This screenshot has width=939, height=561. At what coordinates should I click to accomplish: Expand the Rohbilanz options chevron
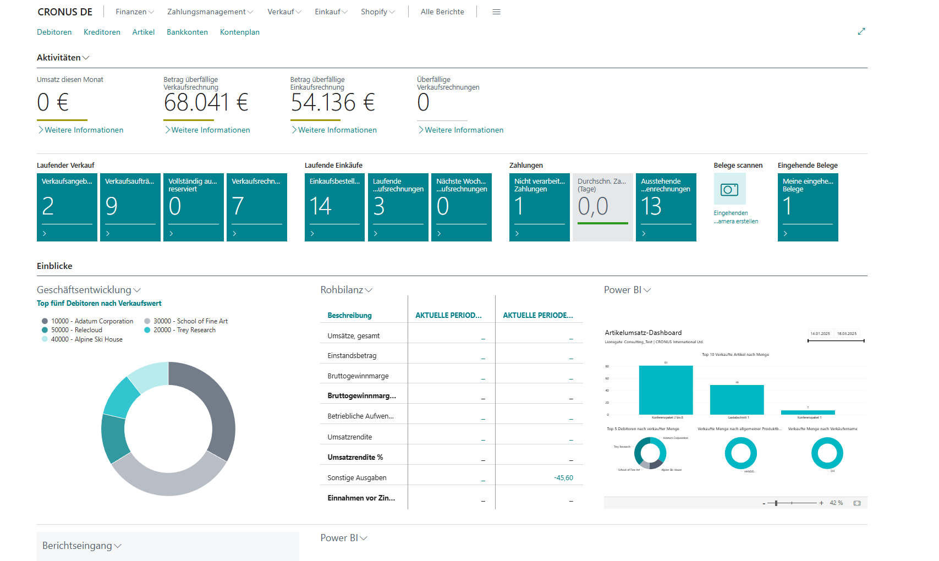[369, 290]
